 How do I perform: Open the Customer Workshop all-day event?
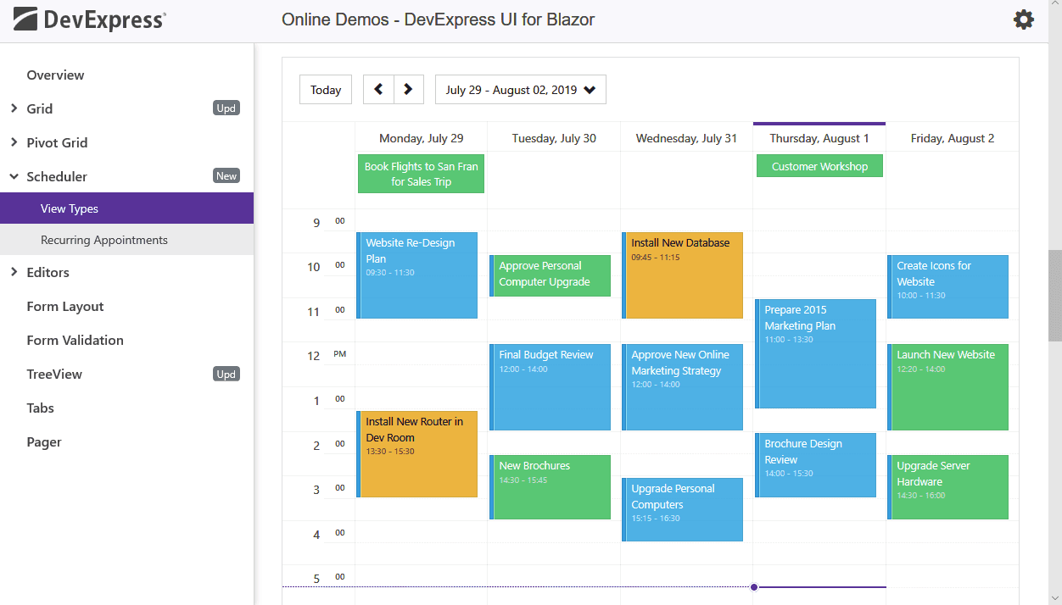point(819,166)
